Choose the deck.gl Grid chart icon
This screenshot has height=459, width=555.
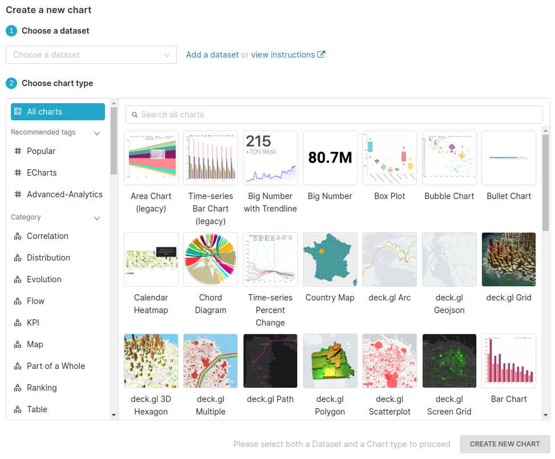508,259
